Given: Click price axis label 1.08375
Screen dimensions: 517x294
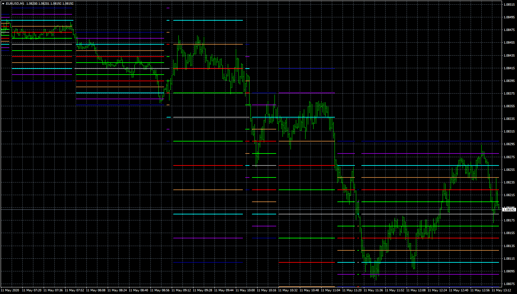Looking at the screenshot, I should (x=509, y=94).
